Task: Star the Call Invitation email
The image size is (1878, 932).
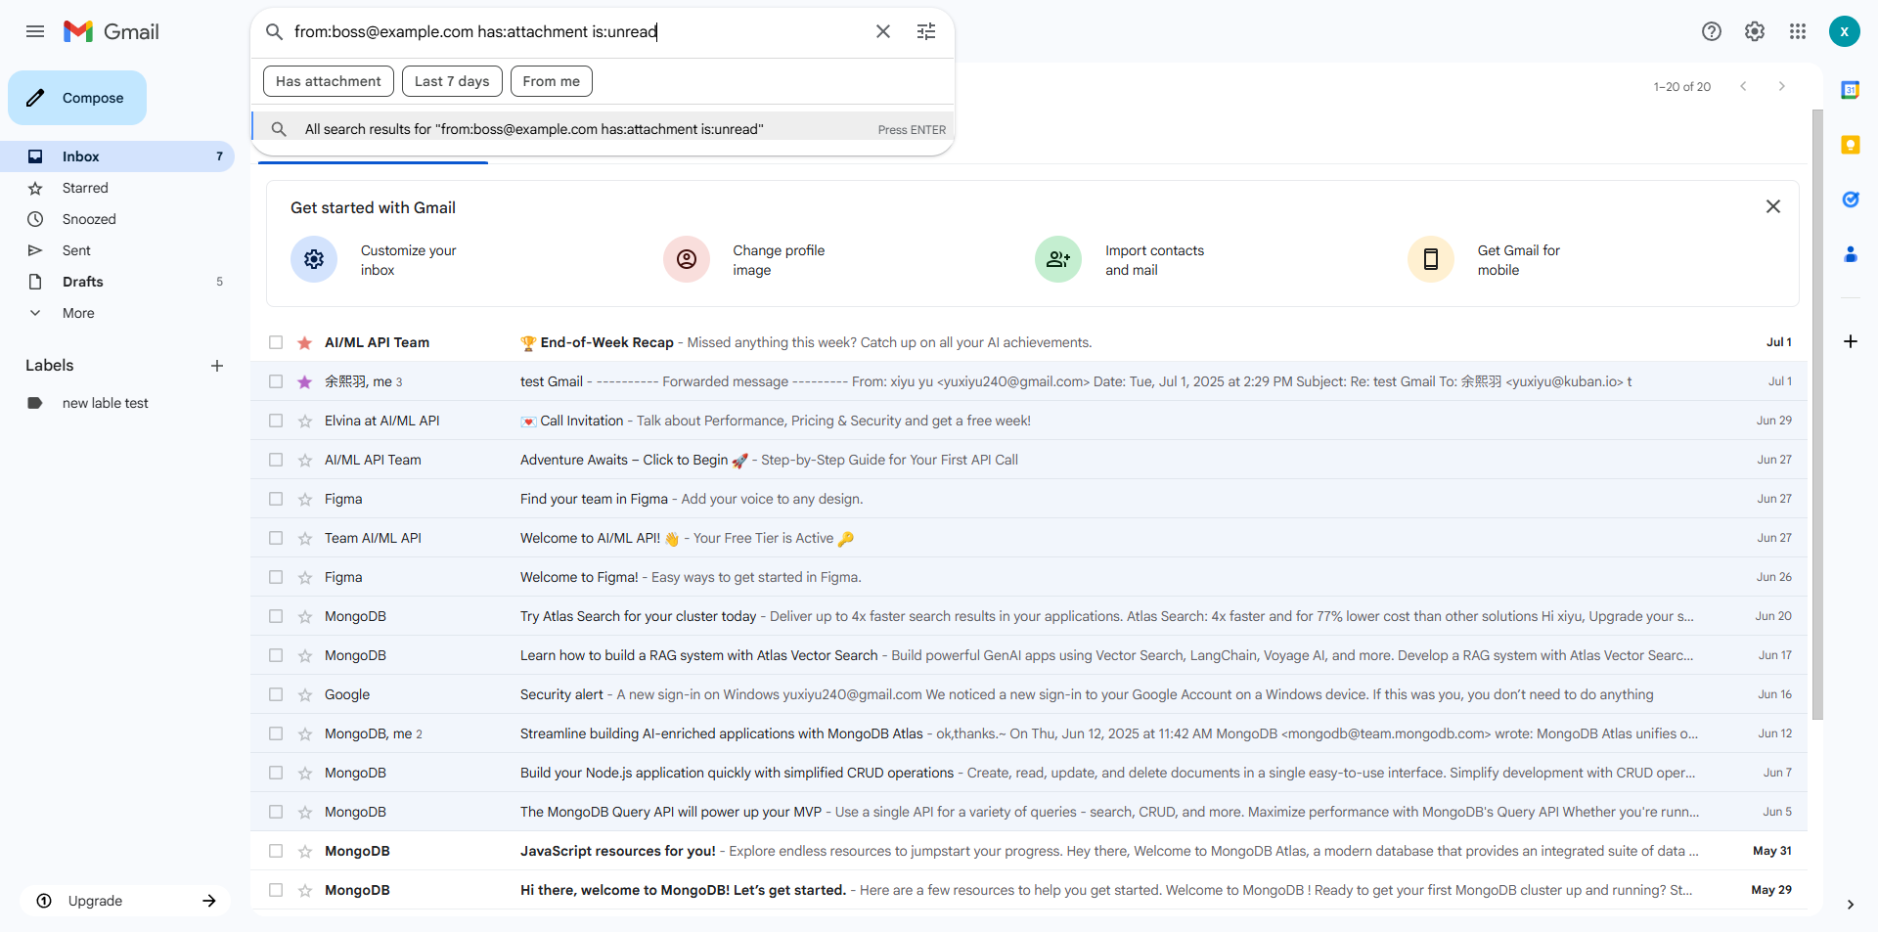Action: (x=305, y=421)
